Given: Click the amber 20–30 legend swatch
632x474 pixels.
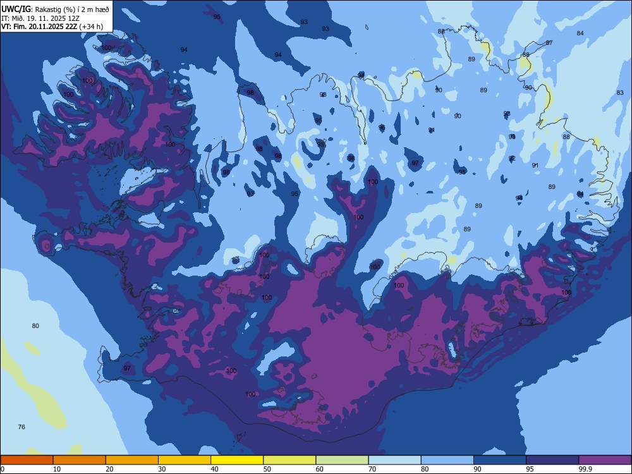Looking at the screenshot, I should pyautogui.click(x=132, y=460).
